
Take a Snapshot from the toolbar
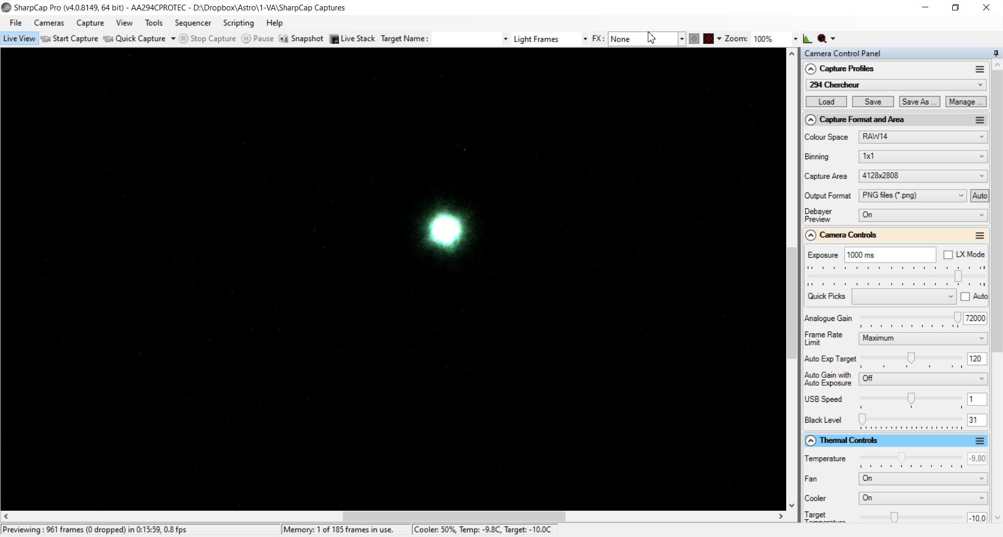(301, 39)
